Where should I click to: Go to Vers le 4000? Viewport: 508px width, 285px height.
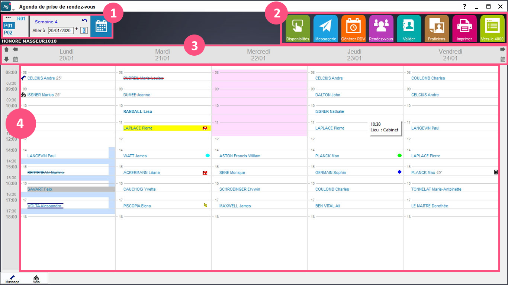[492, 29]
